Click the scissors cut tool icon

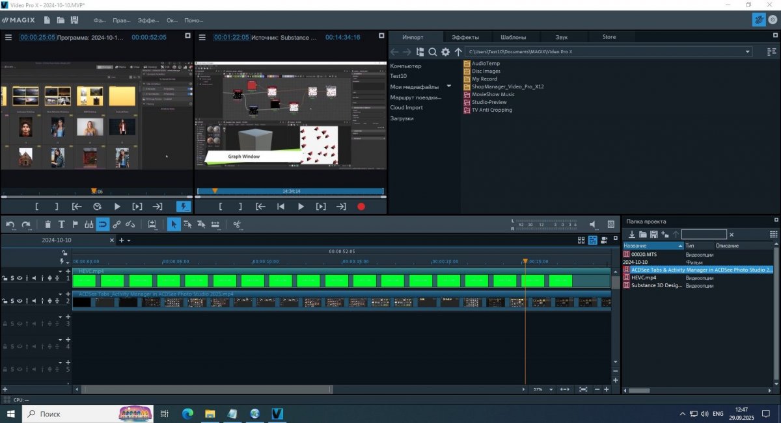[237, 225]
